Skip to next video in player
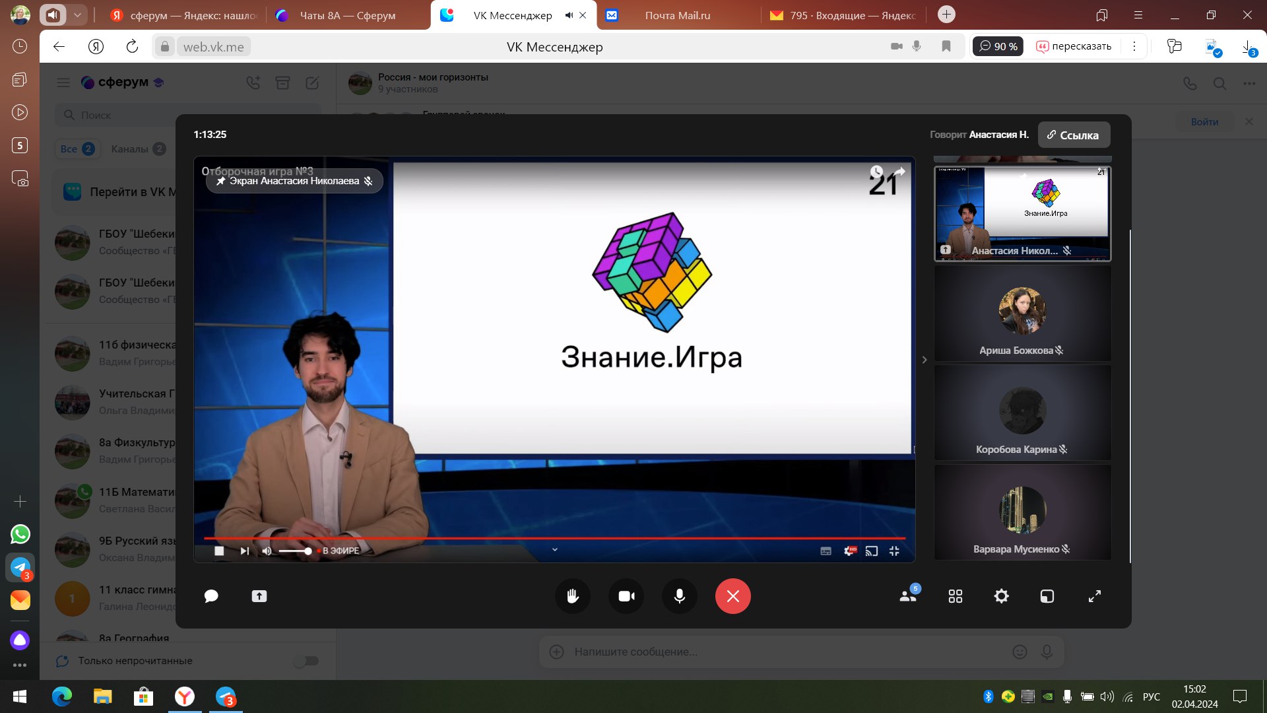The width and height of the screenshot is (1267, 713). (245, 551)
